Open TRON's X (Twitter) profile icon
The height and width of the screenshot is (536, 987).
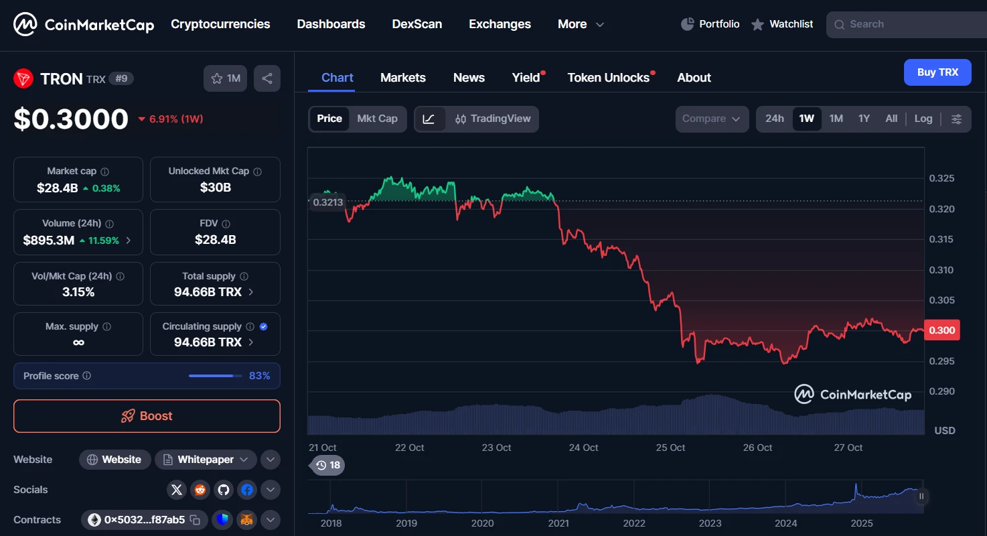coord(176,490)
